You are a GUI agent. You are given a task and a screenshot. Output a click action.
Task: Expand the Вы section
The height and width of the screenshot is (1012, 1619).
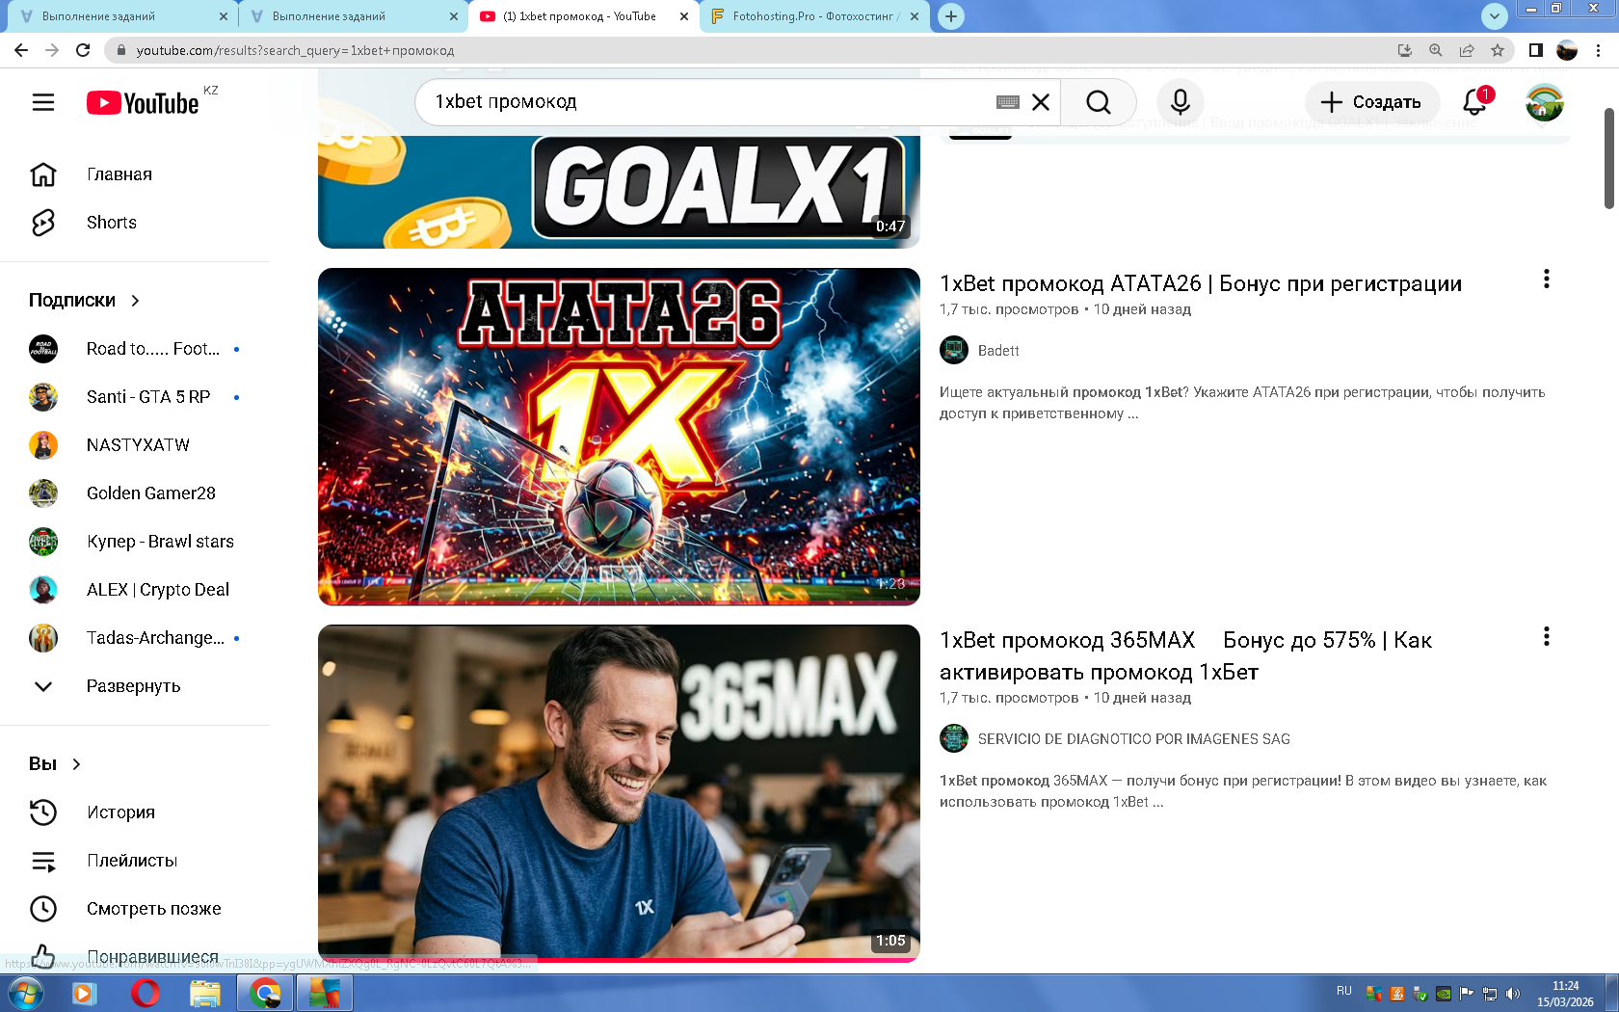tap(56, 764)
